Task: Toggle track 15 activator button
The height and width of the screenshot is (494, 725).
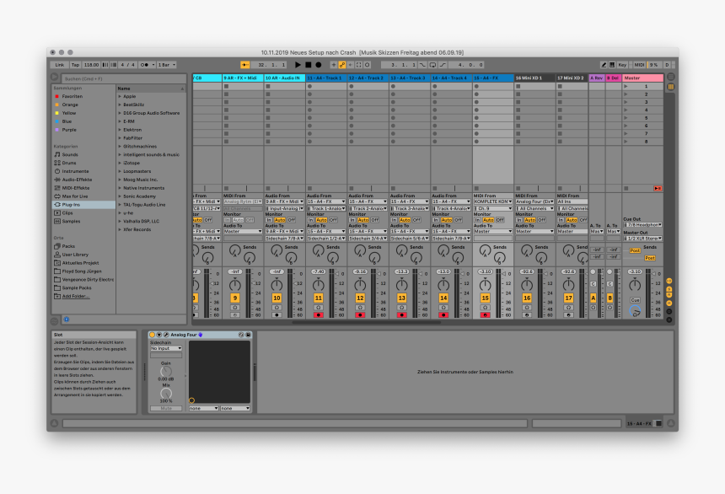Action: [x=485, y=298]
